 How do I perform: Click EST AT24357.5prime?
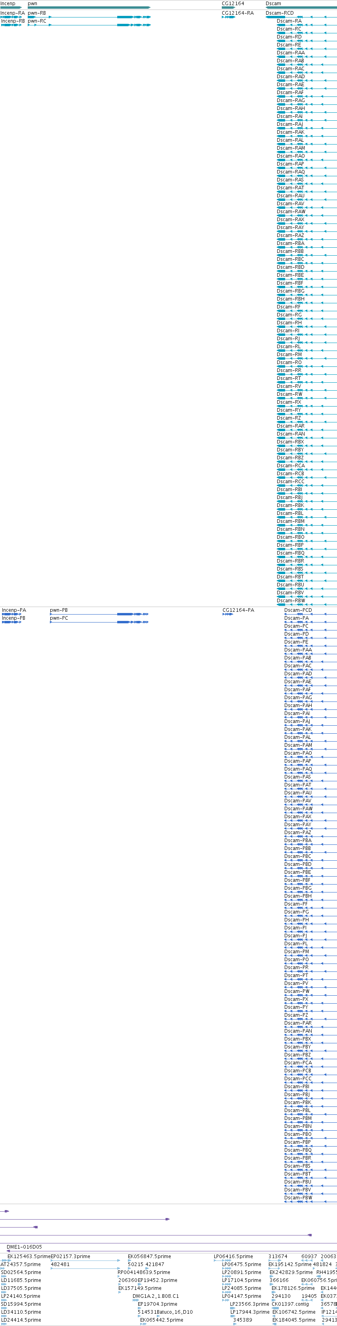(x=21, y=1264)
